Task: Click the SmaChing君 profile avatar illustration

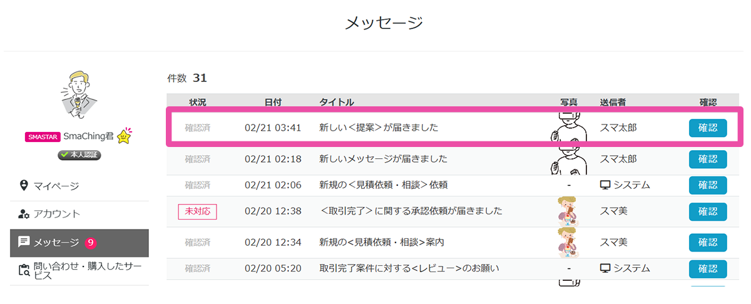Action: tap(79, 95)
